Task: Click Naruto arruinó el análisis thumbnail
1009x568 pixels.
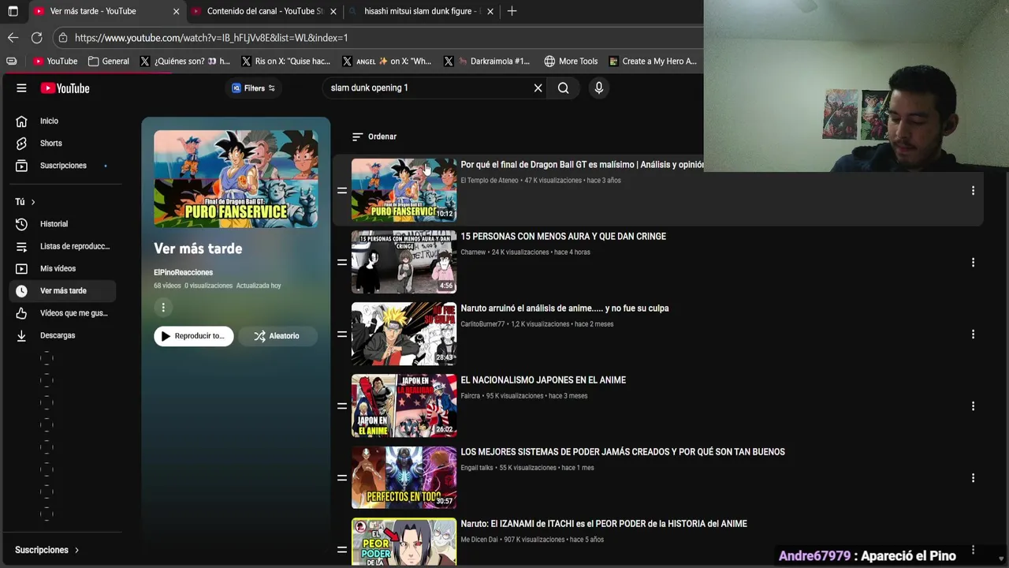Action: coord(404,334)
